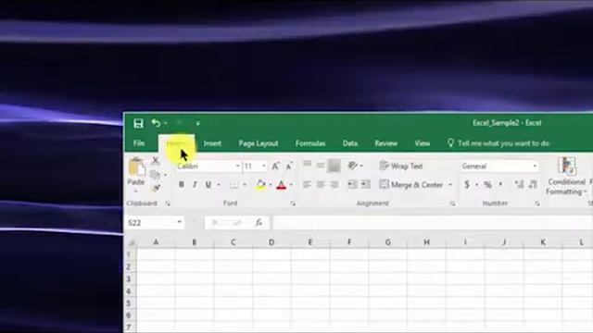Viewport: 593px width, 333px height.
Task: Open the Copy dropdown arrow
Action: [x=165, y=175]
